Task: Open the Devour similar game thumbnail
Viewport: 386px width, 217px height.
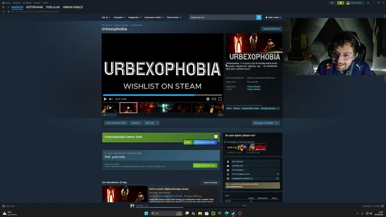Action: click(256, 147)
